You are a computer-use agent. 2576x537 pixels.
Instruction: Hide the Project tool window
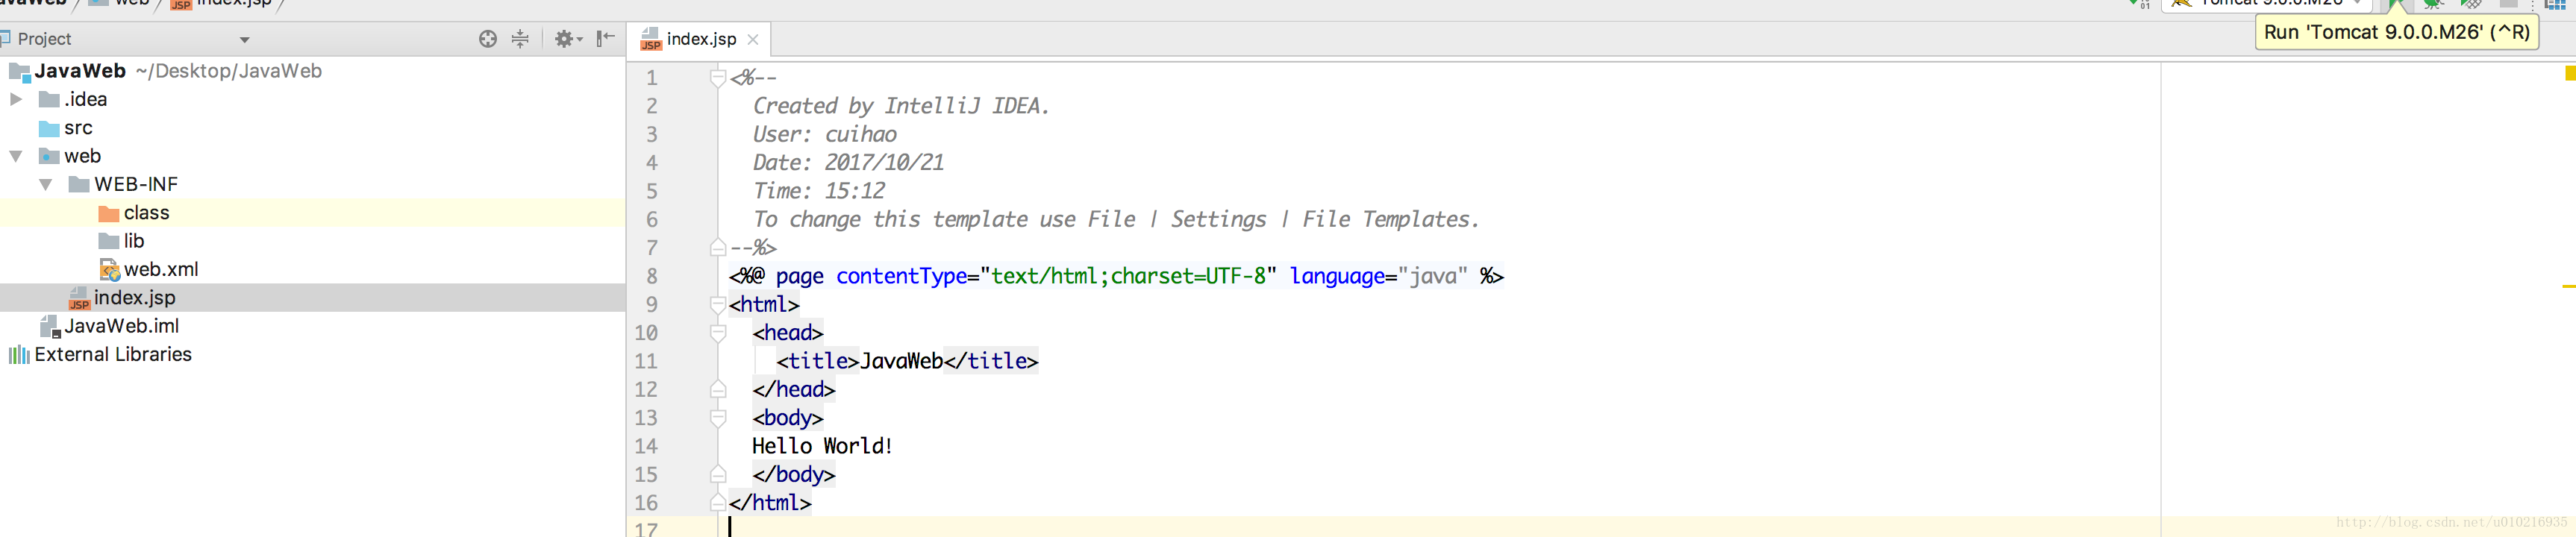(x=605, y=39)
